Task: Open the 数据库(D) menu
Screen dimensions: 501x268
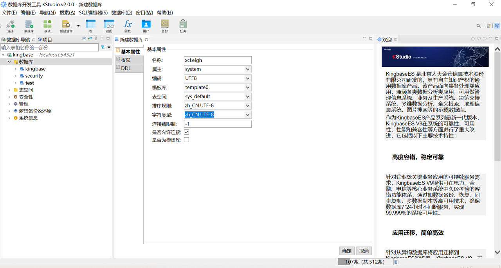Action: tap(122, 13)
